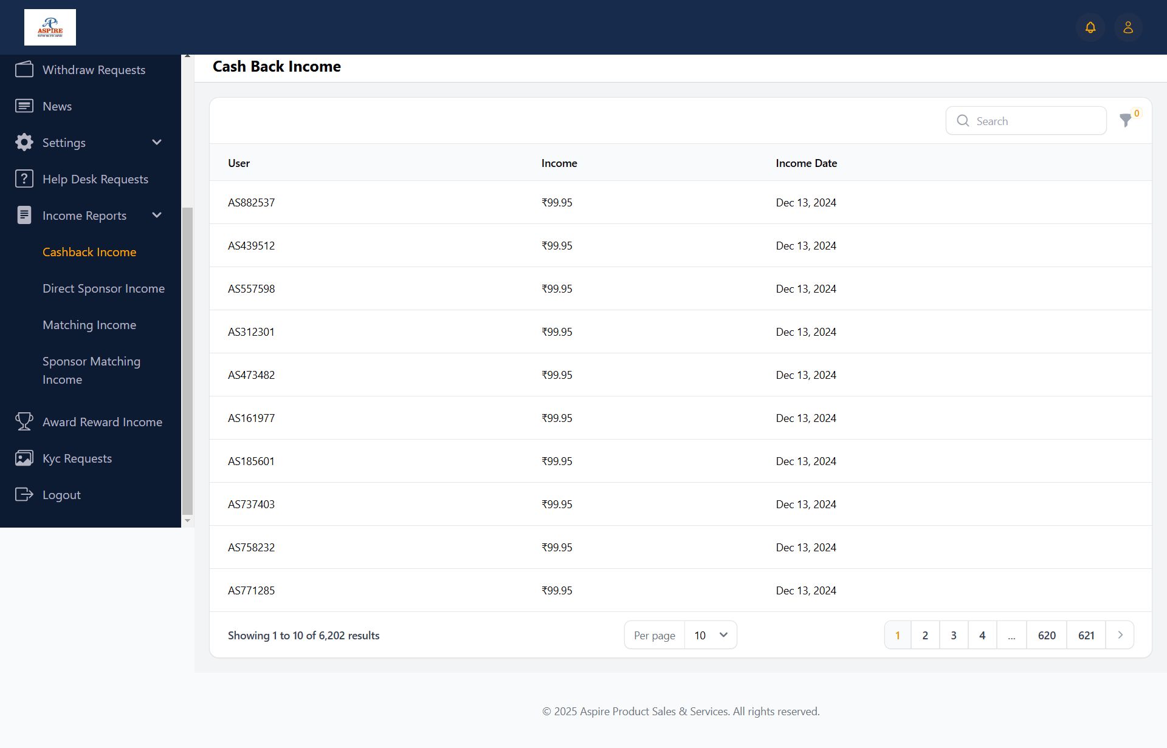Image resolution: width=1167 pixels, height=748 pixels.
Task: Open the Per page dropdown
Action: point(710,635)
